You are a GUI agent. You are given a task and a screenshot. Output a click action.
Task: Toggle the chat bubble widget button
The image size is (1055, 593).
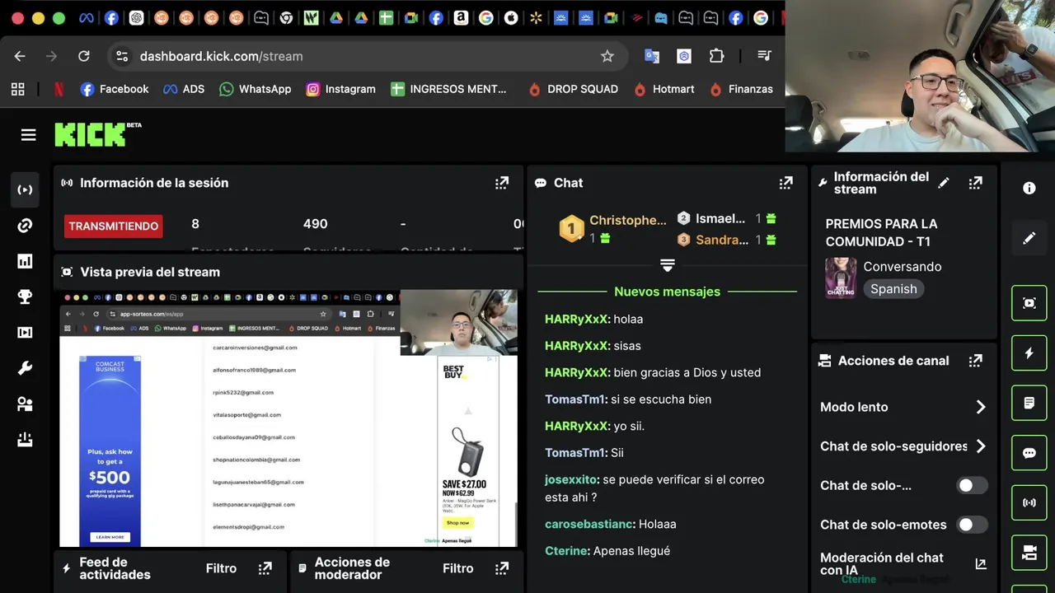point(1029,453)
